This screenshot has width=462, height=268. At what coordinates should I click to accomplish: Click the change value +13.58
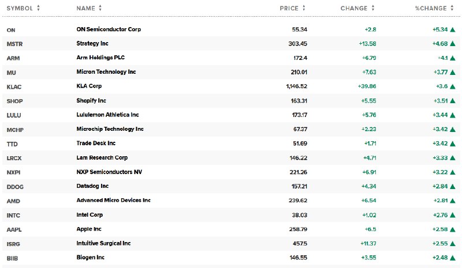tap(367, 44)
